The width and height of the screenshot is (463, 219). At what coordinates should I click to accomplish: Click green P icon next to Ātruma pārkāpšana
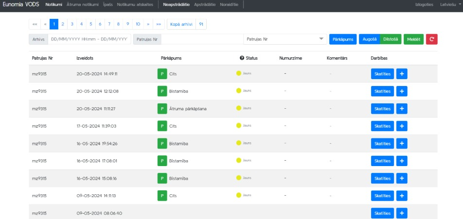pos(162,108)
